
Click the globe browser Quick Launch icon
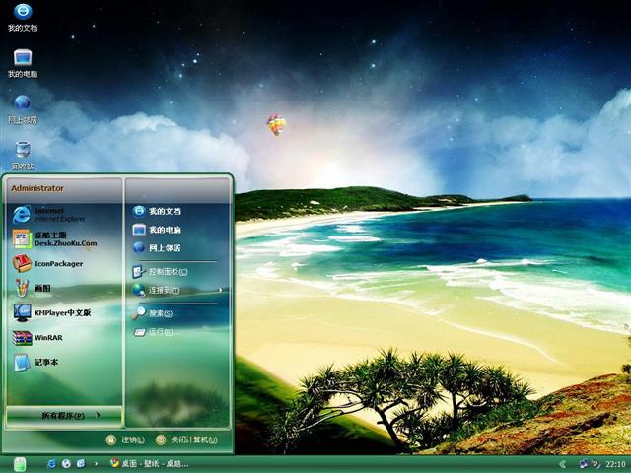(x=66, y=464)
